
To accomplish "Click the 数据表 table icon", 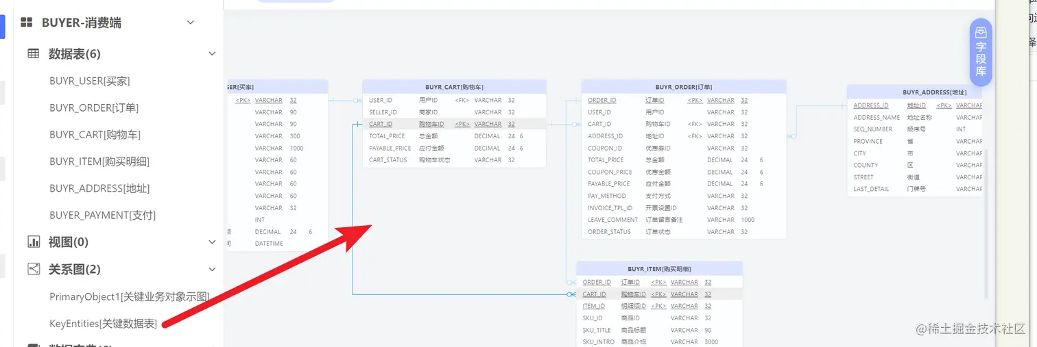I will [33, 53].
